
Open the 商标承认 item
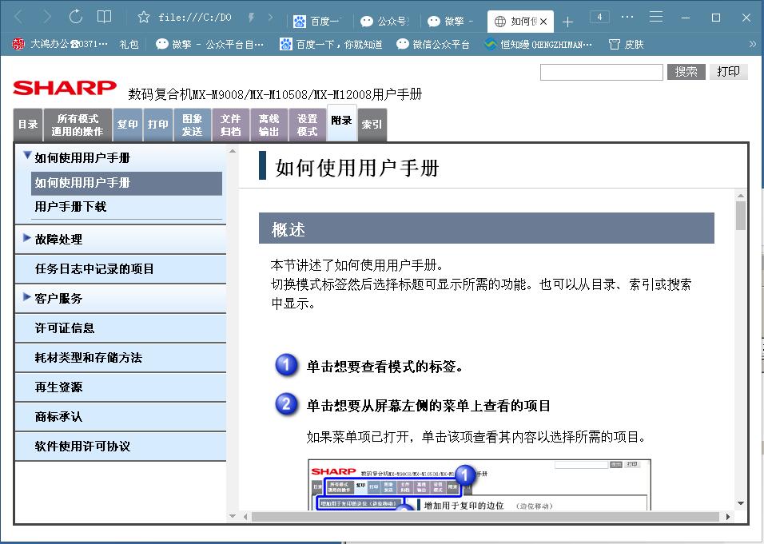[x=121, y=417]
